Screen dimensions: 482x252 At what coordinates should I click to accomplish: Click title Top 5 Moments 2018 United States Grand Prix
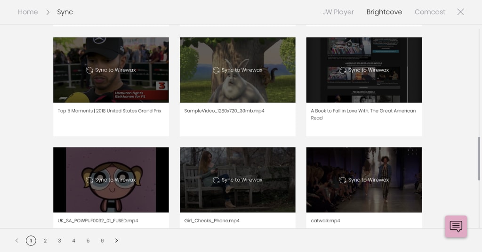[x=109, y=111]
